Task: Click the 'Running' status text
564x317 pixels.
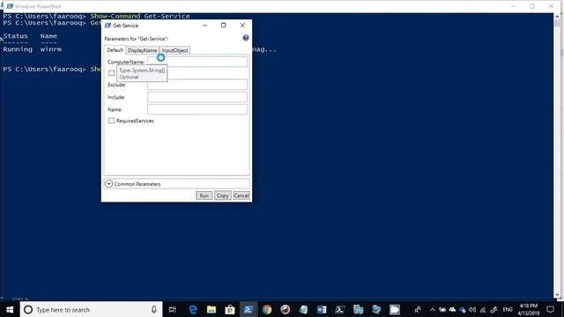Action: pyautogui.click(x=18, y=49)
